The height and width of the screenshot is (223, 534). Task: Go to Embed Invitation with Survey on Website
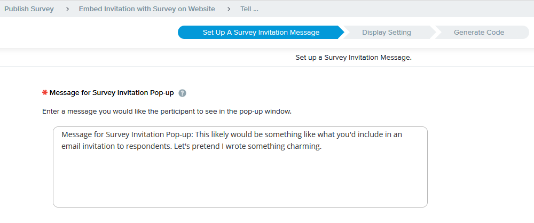(147, 9)
